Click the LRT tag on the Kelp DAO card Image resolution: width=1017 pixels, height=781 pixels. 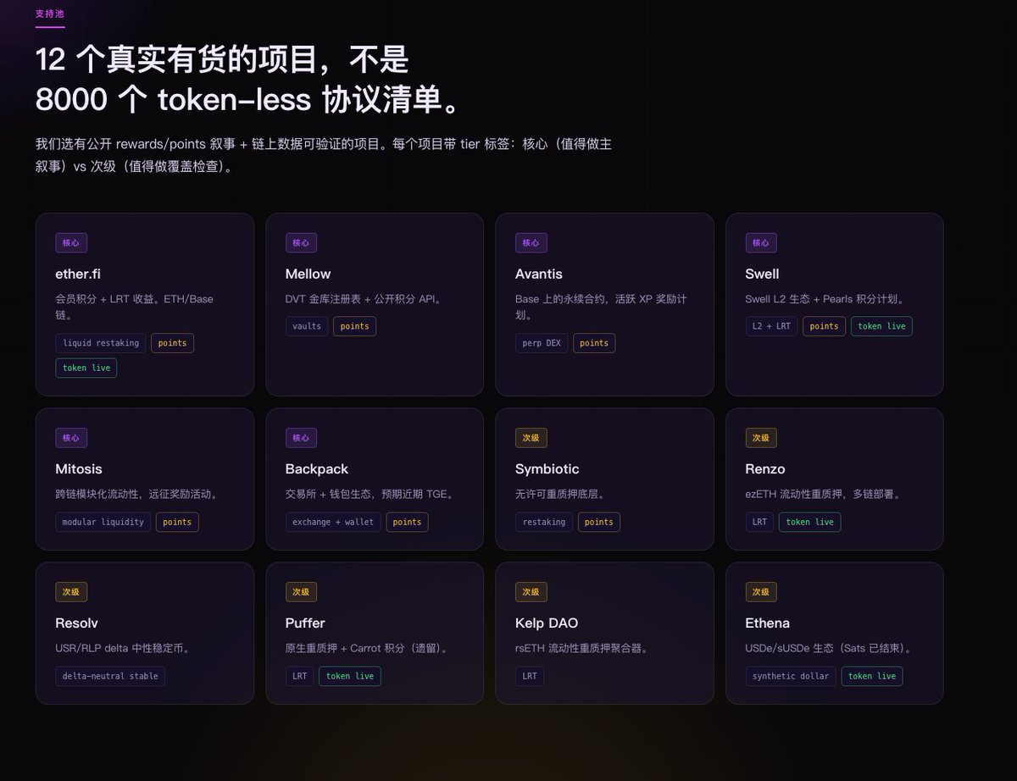pyautogui.click(x=530, y=676)
